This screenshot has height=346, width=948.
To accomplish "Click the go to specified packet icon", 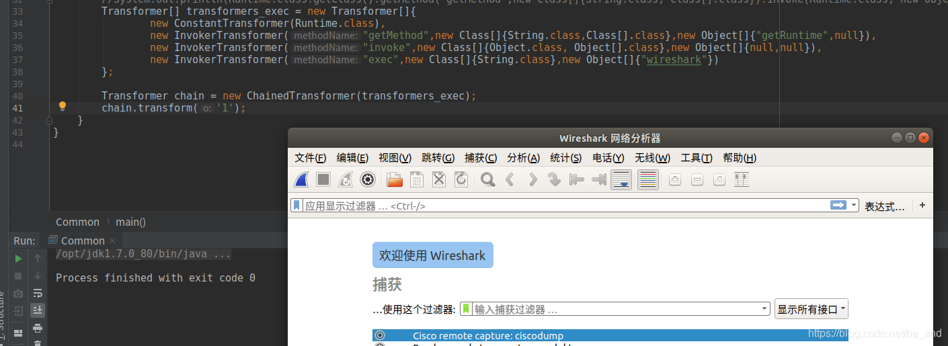I will (x=554, y=179).
